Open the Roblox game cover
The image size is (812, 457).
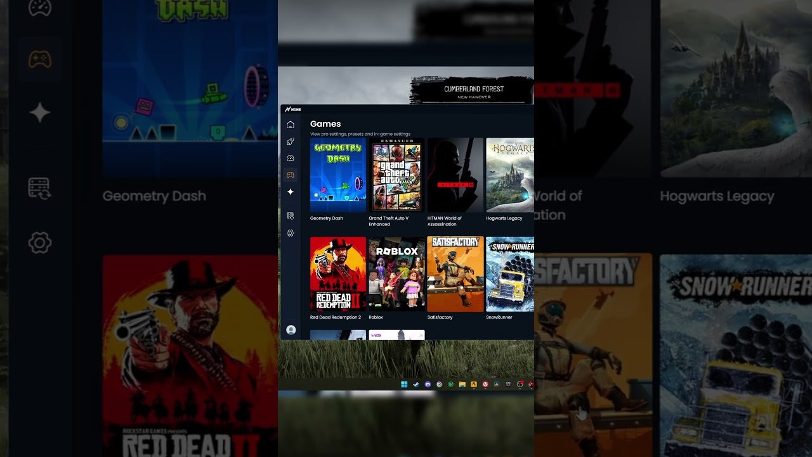[x=396, y=274]
